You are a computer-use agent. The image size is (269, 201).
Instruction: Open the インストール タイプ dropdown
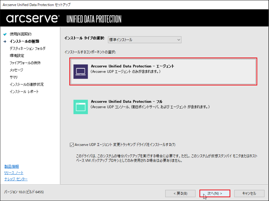pos(144,40)
